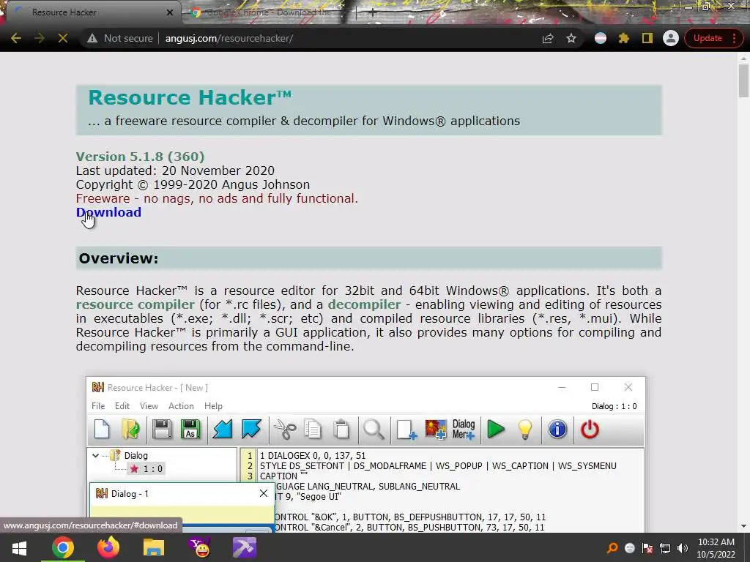Image resolution: width=750 pixels, height=562 pixels.
Task: Open the Chrome side panel icon
Action: point(647,38)
